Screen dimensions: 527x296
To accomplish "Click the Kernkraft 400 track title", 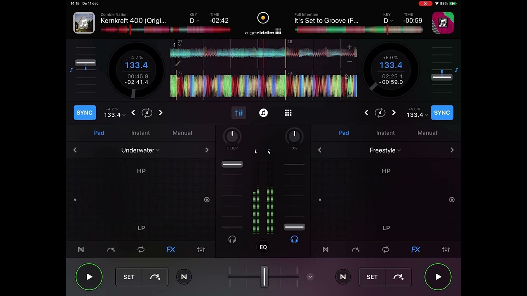I will point(133,21).
